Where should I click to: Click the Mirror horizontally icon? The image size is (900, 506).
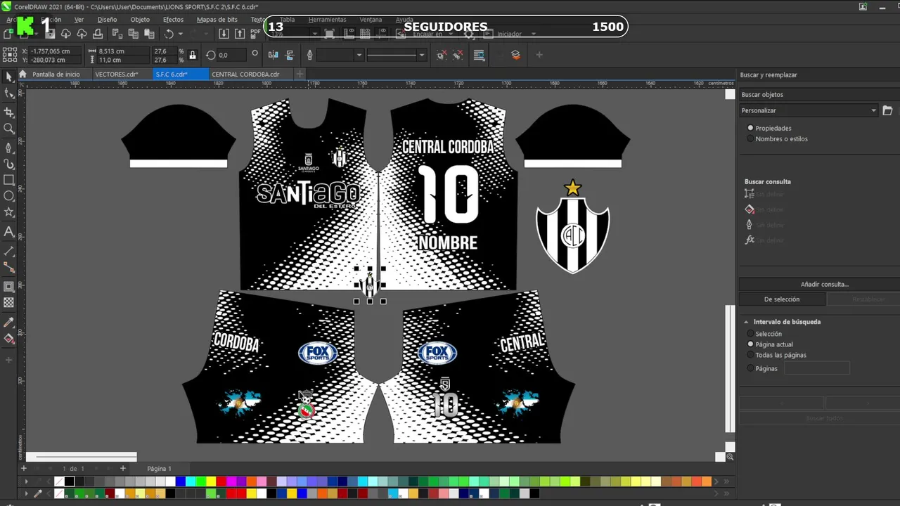pyautogui.click(x=273, y=55)
